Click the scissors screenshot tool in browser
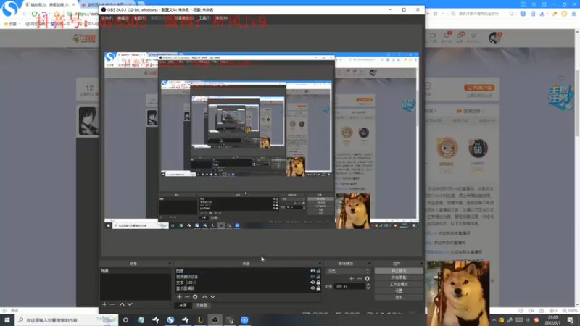The image size is (580, 326). (x=542, y=14)
